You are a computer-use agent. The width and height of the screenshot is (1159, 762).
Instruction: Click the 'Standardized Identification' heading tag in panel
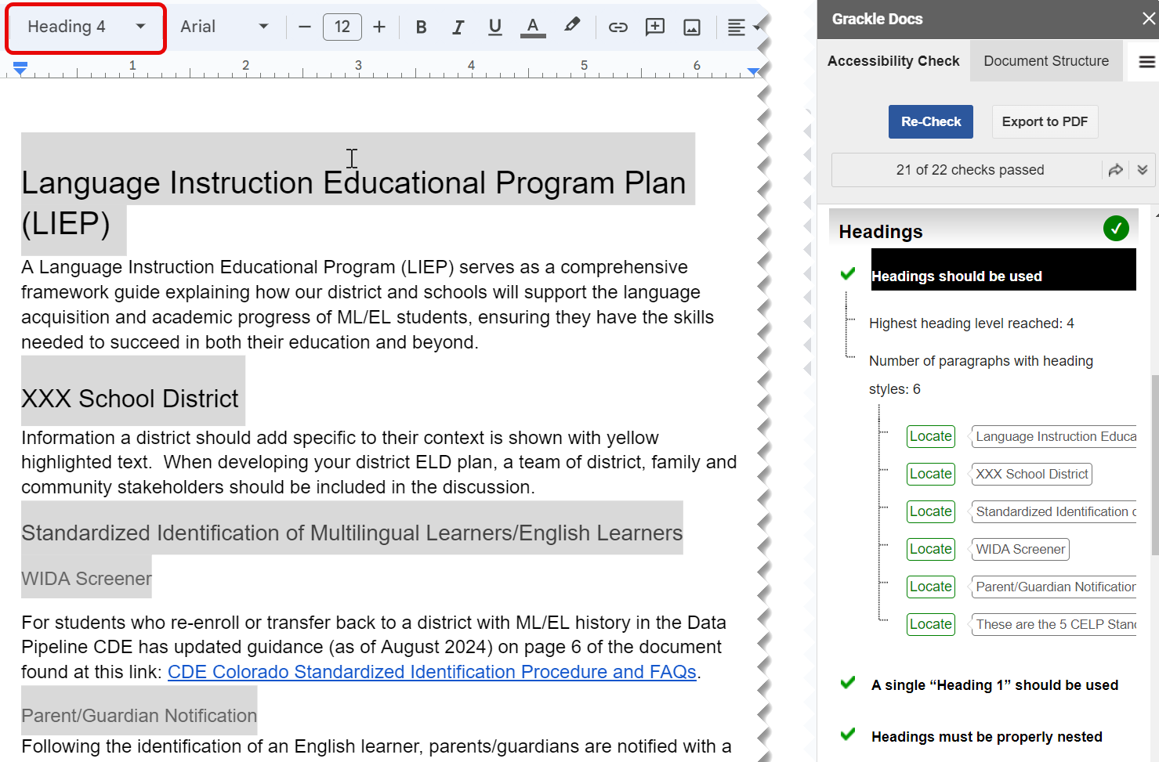[x=1054, y=511]
